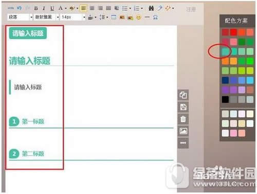Viewport: 257px width, 194px height.
Task: Toggle bold formatting in the toolbar
Action: pos(36,8)
